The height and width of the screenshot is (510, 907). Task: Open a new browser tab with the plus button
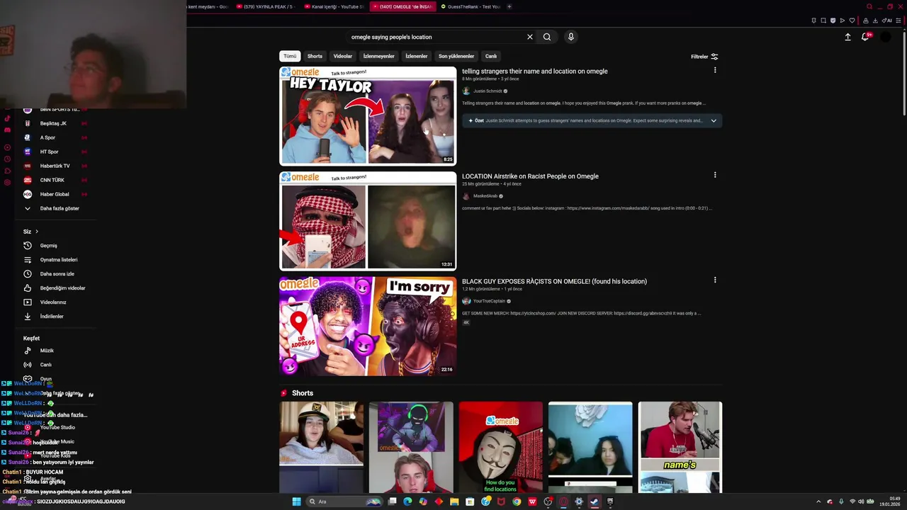pyautogui.click(x=509, y=6)
